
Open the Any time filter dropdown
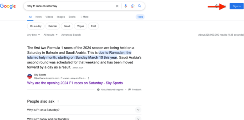tap(33, 35)
